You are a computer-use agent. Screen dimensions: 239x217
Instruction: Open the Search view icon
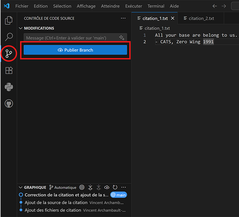coord(9,37)
